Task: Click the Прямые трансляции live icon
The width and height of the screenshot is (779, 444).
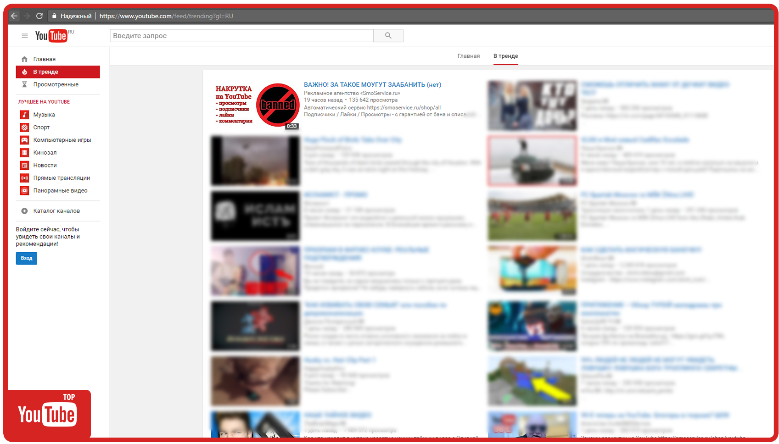Action: 24,178
